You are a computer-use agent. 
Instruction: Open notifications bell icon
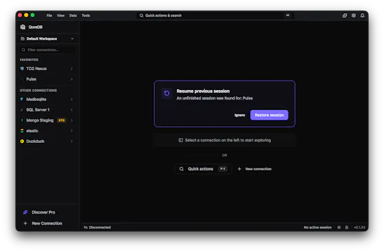(363, 15)
